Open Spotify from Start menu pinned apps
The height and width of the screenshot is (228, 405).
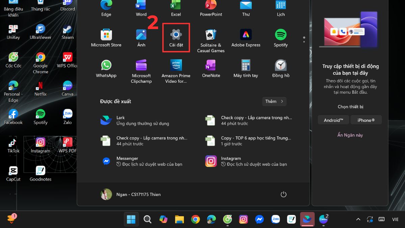coord(281,38)
